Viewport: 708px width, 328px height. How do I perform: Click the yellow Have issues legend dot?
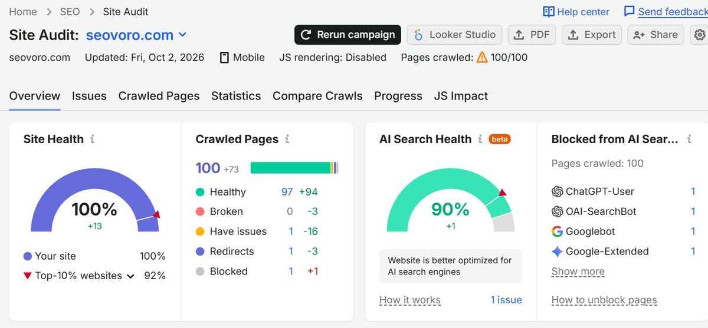(x=200, y=231)
